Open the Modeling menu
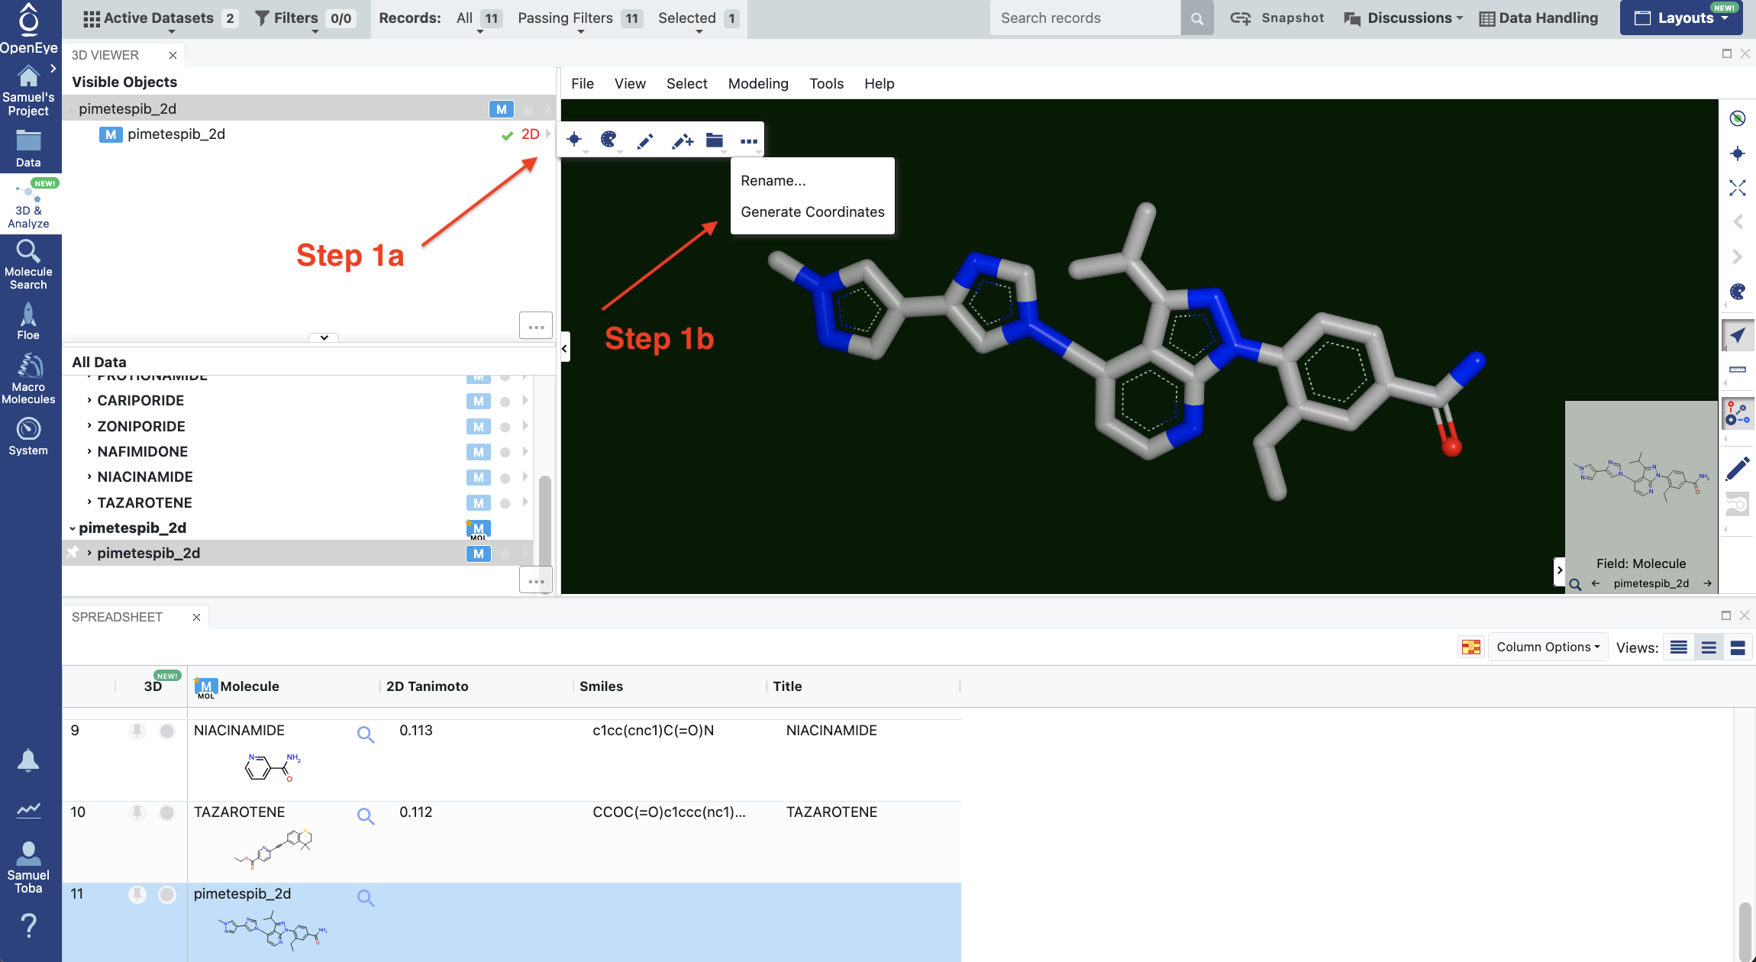Screen dimensions: 1756x962 point(758,83)
